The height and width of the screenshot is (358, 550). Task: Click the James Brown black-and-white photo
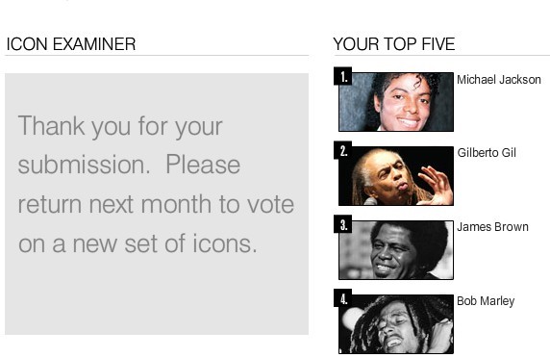pyautogui.click(x=396, y=250)
